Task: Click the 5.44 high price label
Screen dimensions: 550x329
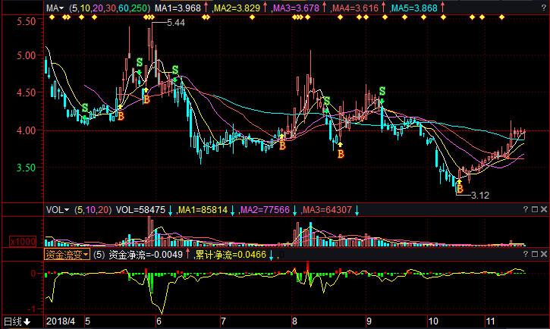Action: tap(174, 23)
